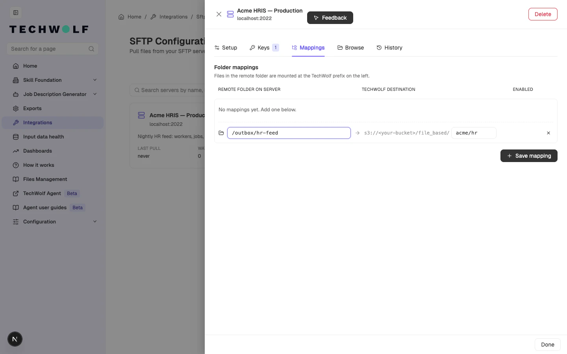Click the remote folder path input
The width and height of the screenshot is (567, 354).
pos(289,133)
